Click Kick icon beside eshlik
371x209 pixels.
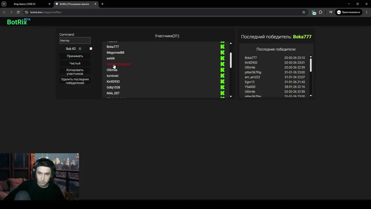222,58
